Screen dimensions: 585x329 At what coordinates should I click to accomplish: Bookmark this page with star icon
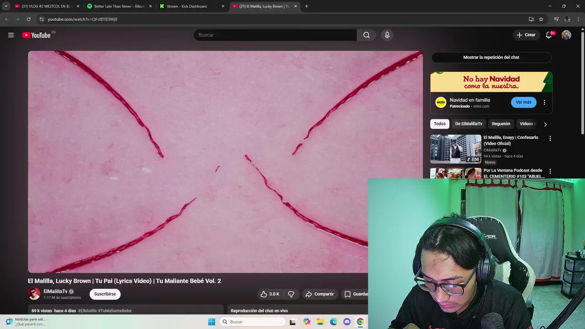[x=541, y=19]
